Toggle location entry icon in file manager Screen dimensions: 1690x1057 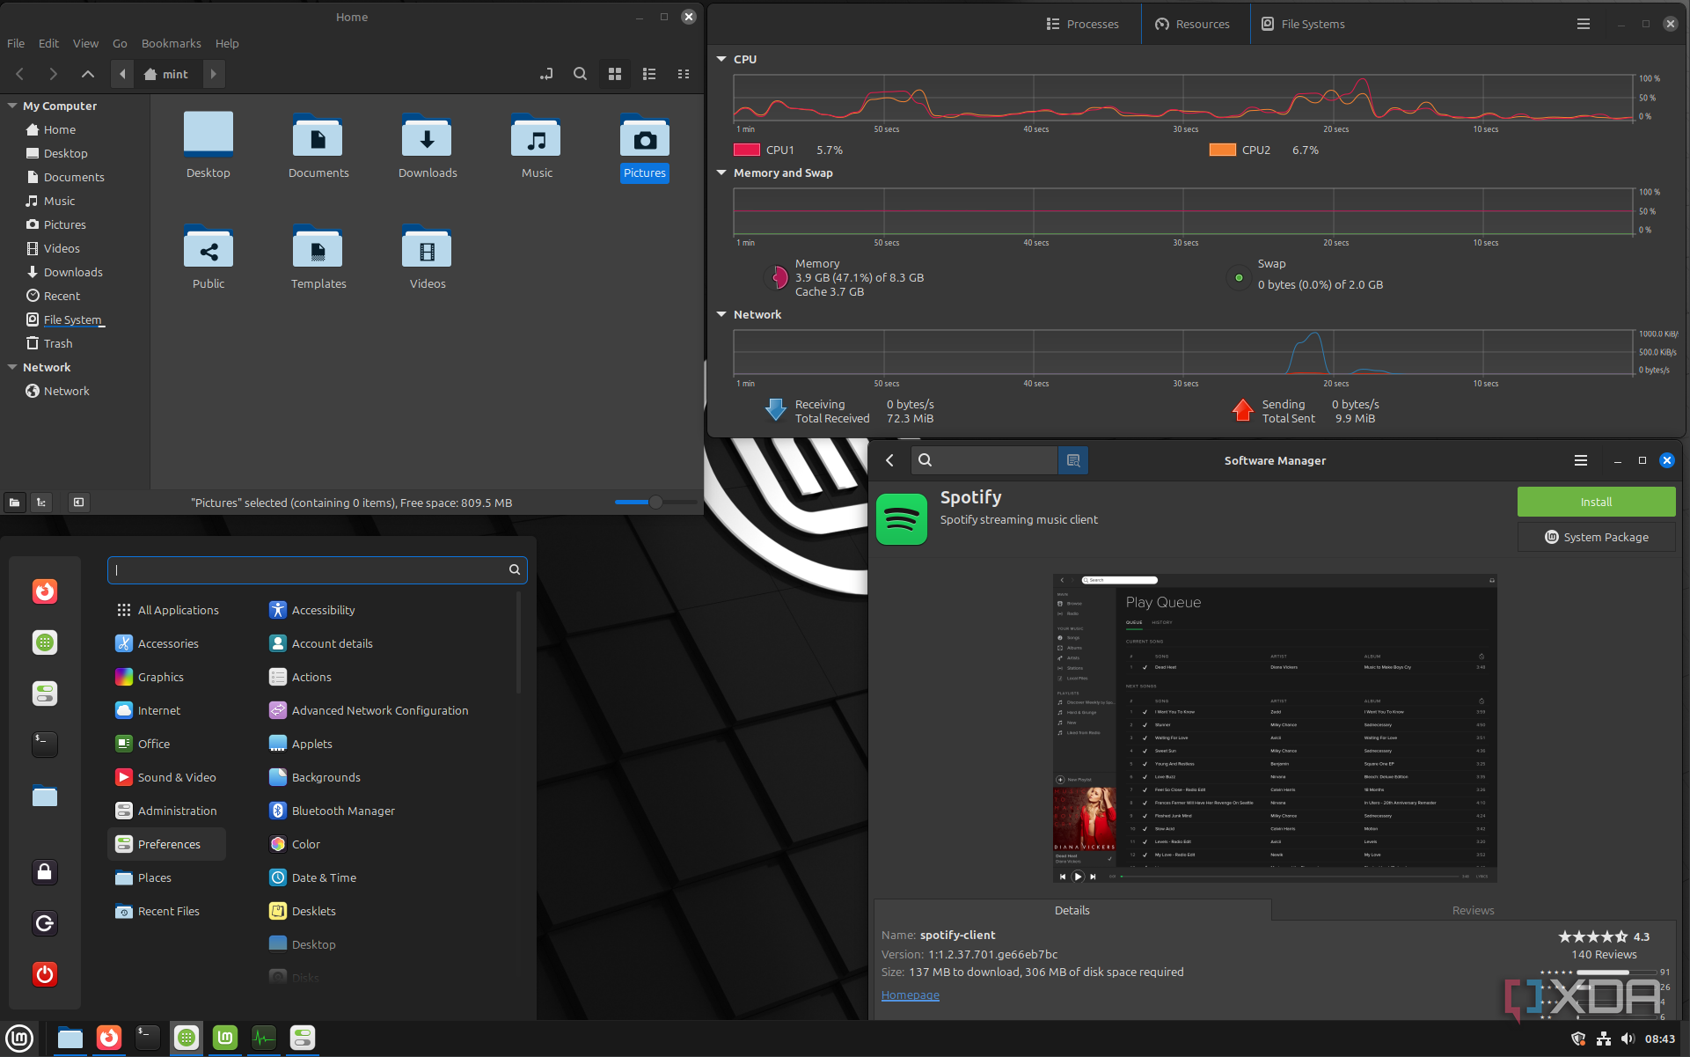coord(546,75)
